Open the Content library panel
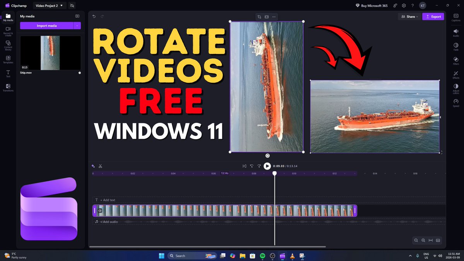The height and width of the screenshot is (261, 464). tap(8, 45)
